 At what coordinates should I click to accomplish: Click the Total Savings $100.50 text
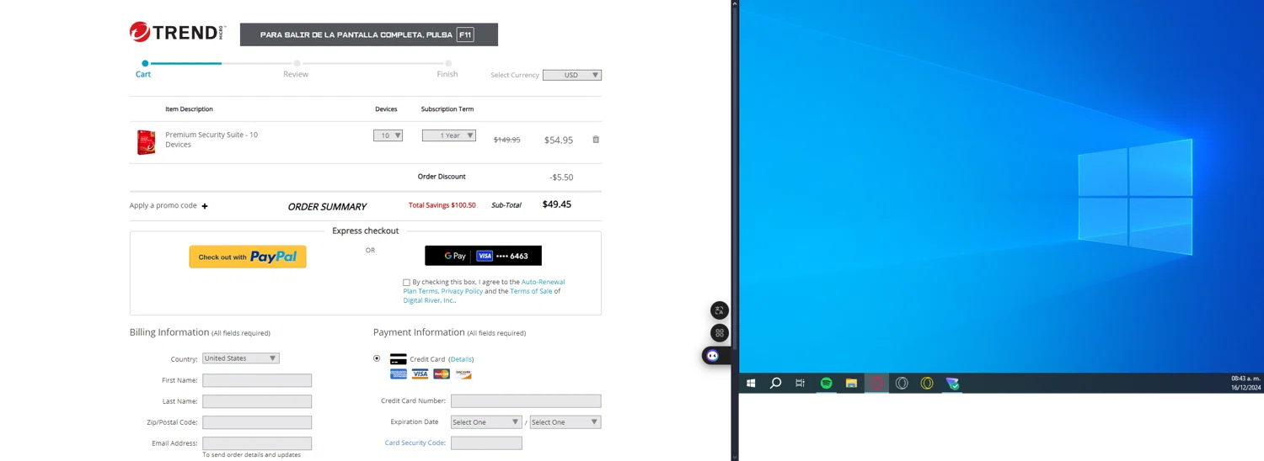[x=442, y=205]
